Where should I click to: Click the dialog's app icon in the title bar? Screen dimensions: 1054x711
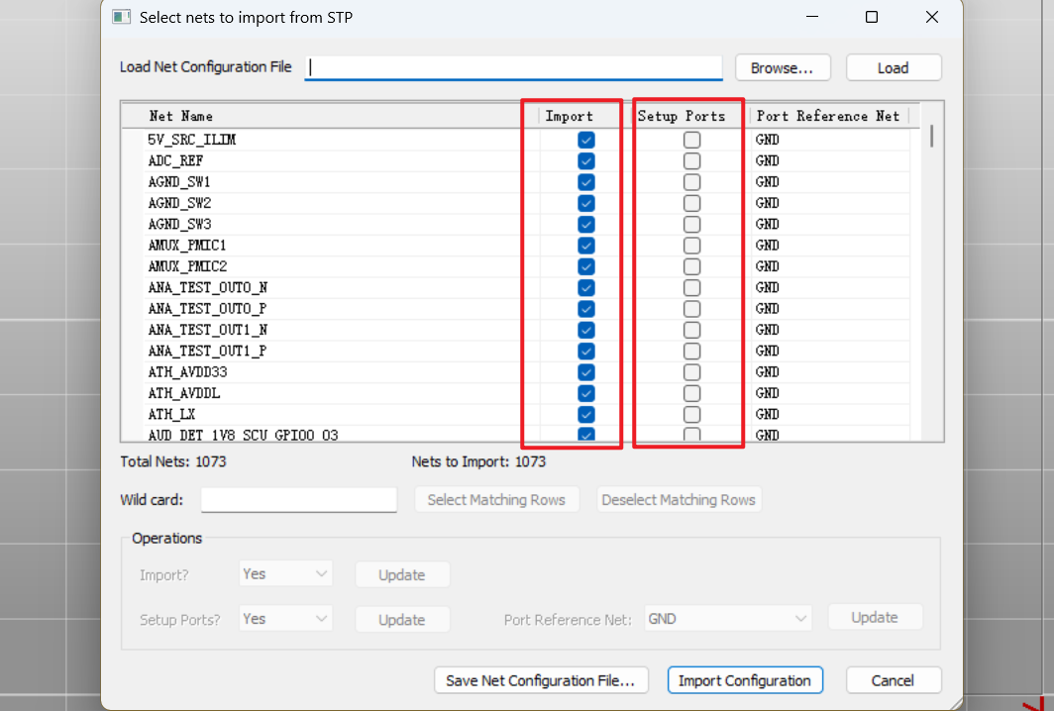coord(122,17)
